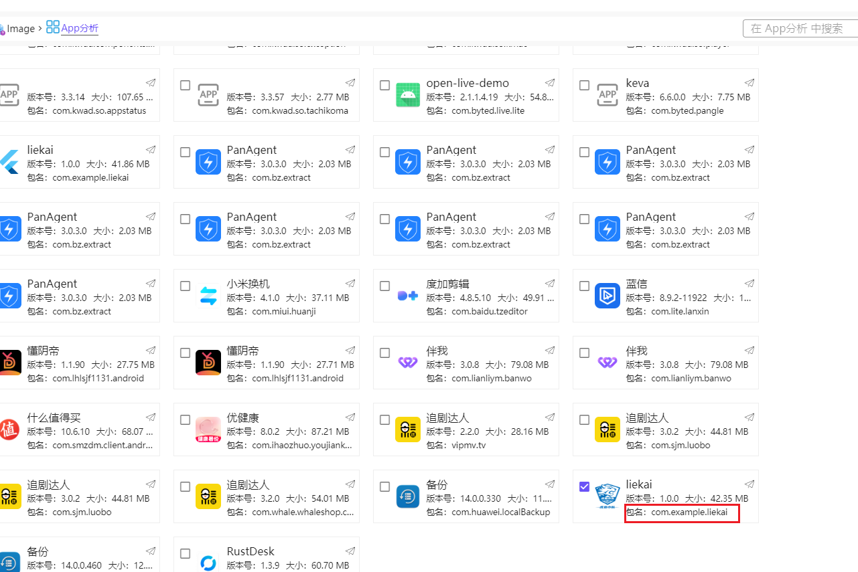Viewport: 858px width, 572px height.
Task: Click package name com.byted.pangle
Action: click(687, 110)
